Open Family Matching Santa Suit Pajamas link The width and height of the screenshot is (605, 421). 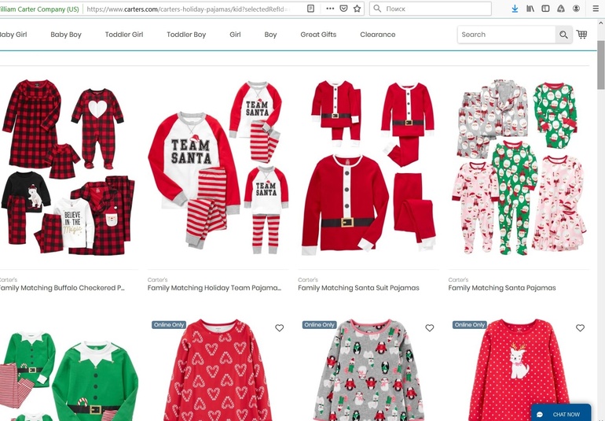tap(358, 288)
